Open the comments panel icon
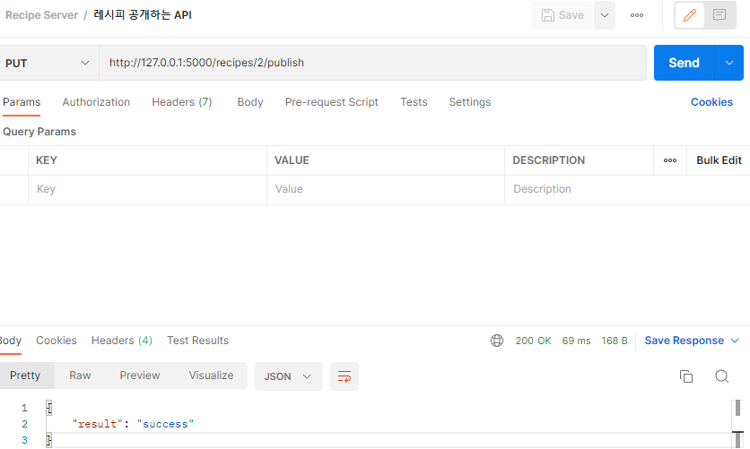Image resolution: width=750 pixels, height=449 pixels. click(x=719, y=15)
